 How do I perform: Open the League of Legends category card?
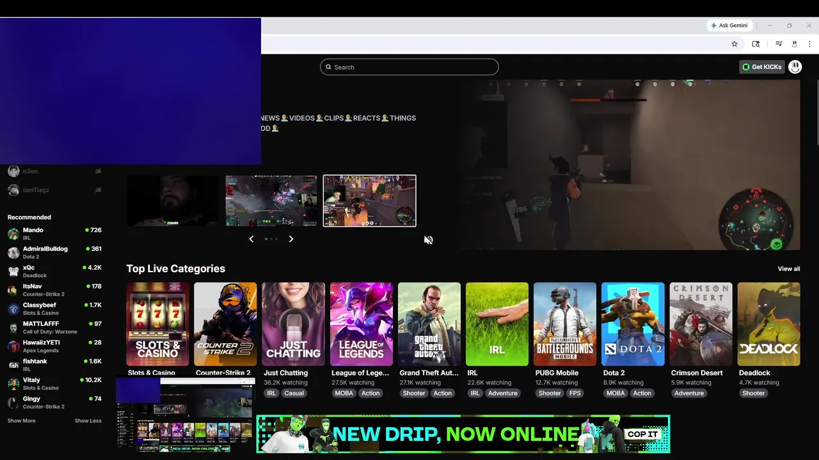pyautogui.click(x=362, y=324)
